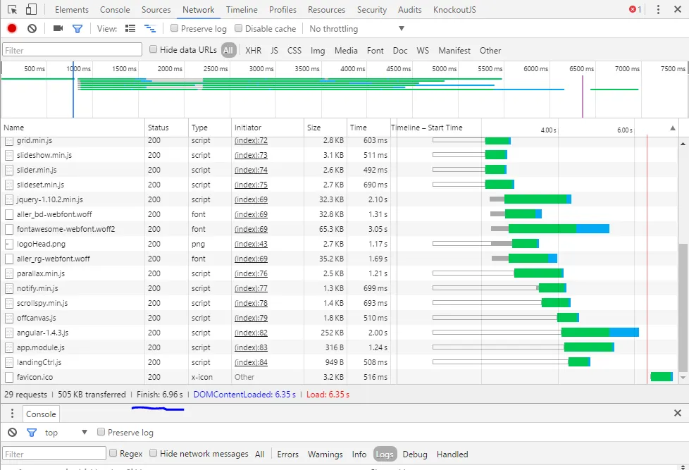This screenshot has height=470, width=689.
Task: Click the inspect element picker icon
Action: click(x=12, y=10)
